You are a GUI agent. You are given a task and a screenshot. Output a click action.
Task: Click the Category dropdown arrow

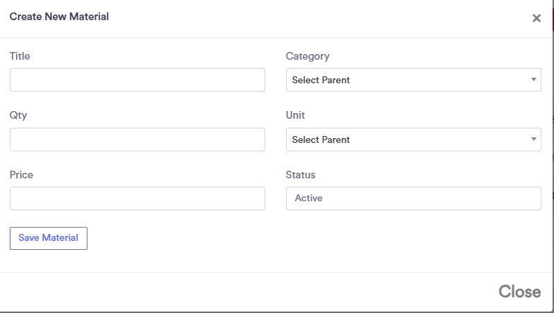click(x=533, y=80)
